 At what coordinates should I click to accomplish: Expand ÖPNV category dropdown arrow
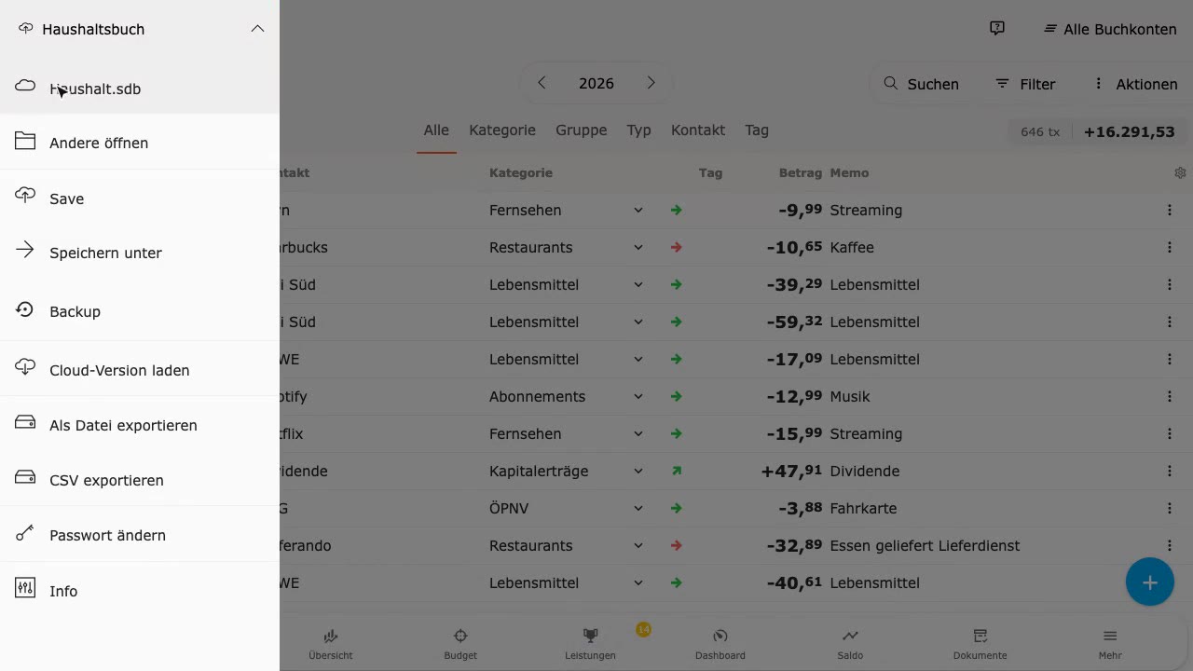pos(638,508)
